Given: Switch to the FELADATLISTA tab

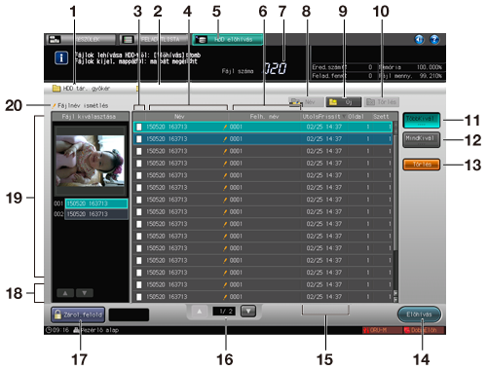Looking at the screenshot, I should [154, 40].
